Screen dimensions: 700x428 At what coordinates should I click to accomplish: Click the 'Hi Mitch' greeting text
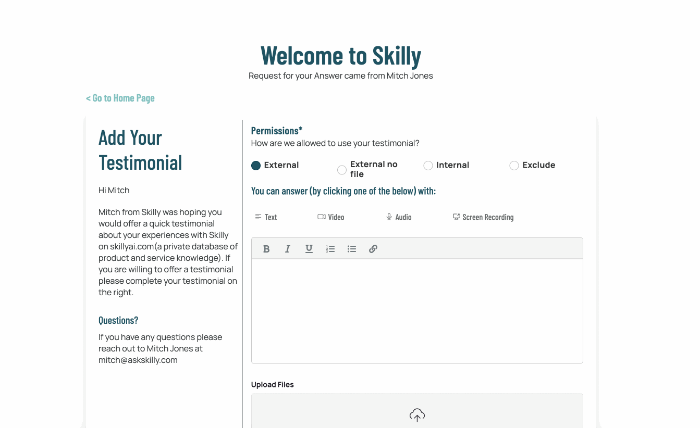(x=114, y=191)
